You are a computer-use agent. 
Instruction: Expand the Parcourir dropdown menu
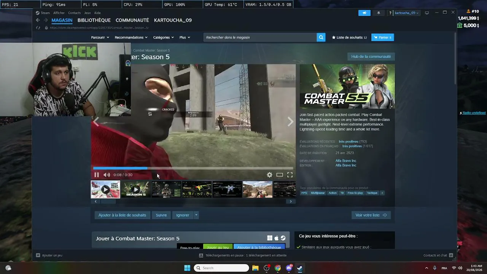pos(100,37)
